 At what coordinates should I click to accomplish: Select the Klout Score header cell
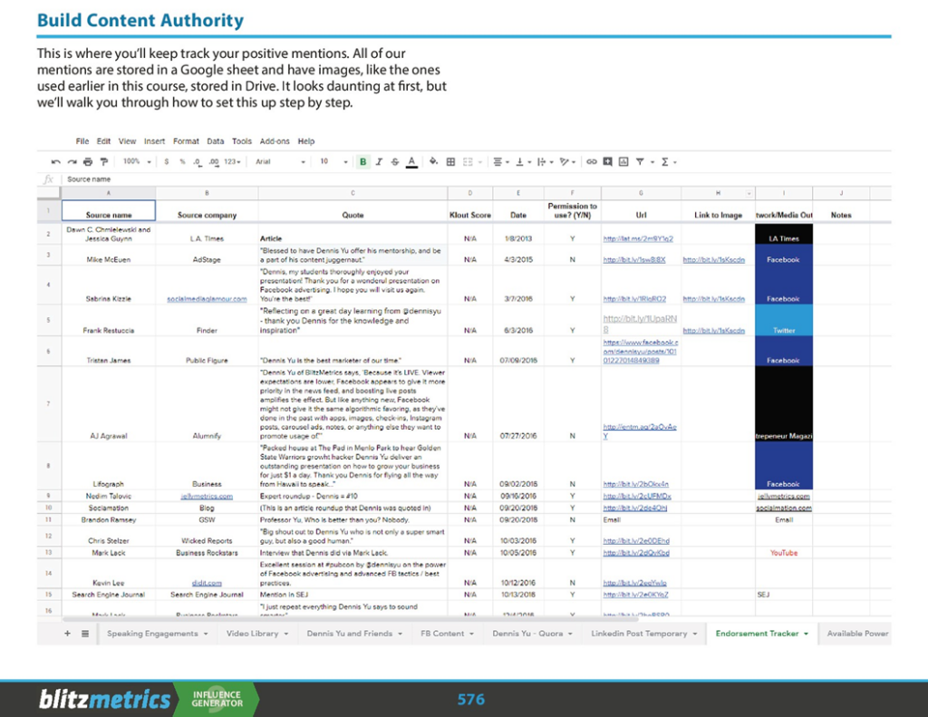coord(470,211)
